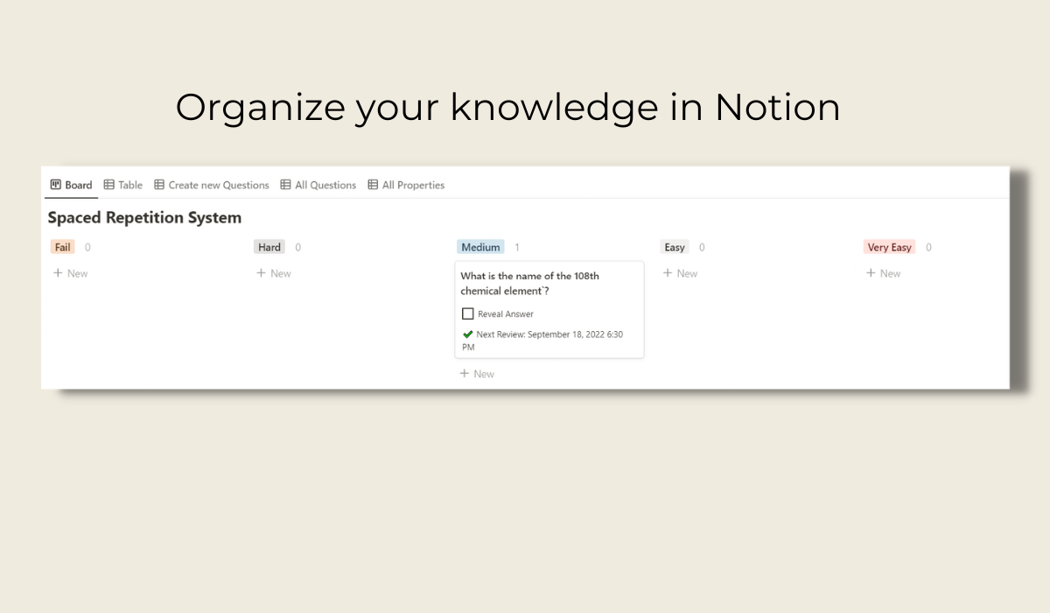
Task: Add a new card under Very Easy
Action: tap(883, 273)
